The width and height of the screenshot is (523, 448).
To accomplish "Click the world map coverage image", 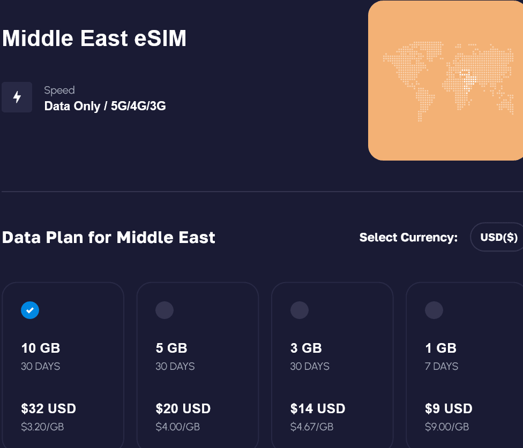I will pyautogui.click(x=445, y=81).
